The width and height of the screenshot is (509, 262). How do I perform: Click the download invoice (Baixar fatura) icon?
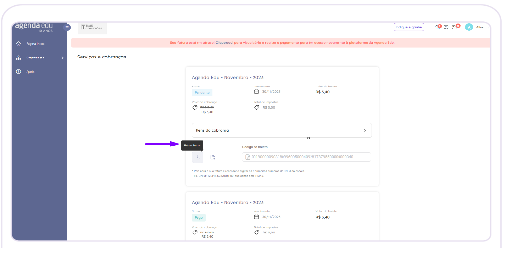198,157
